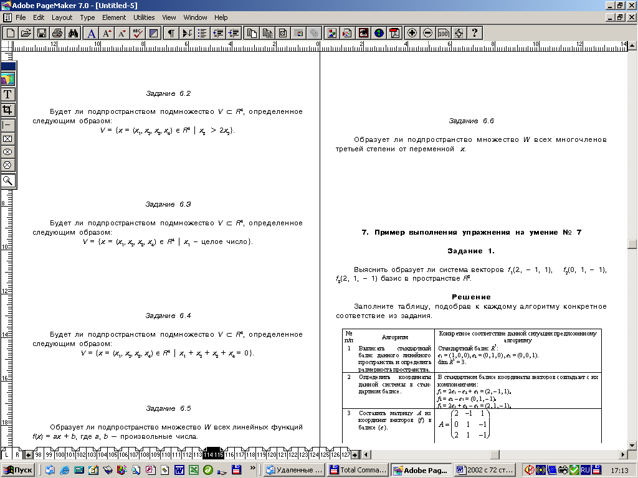Switch to Word document 2002 taskbar button
Screen dimensions: 638x478
point(485,470)
